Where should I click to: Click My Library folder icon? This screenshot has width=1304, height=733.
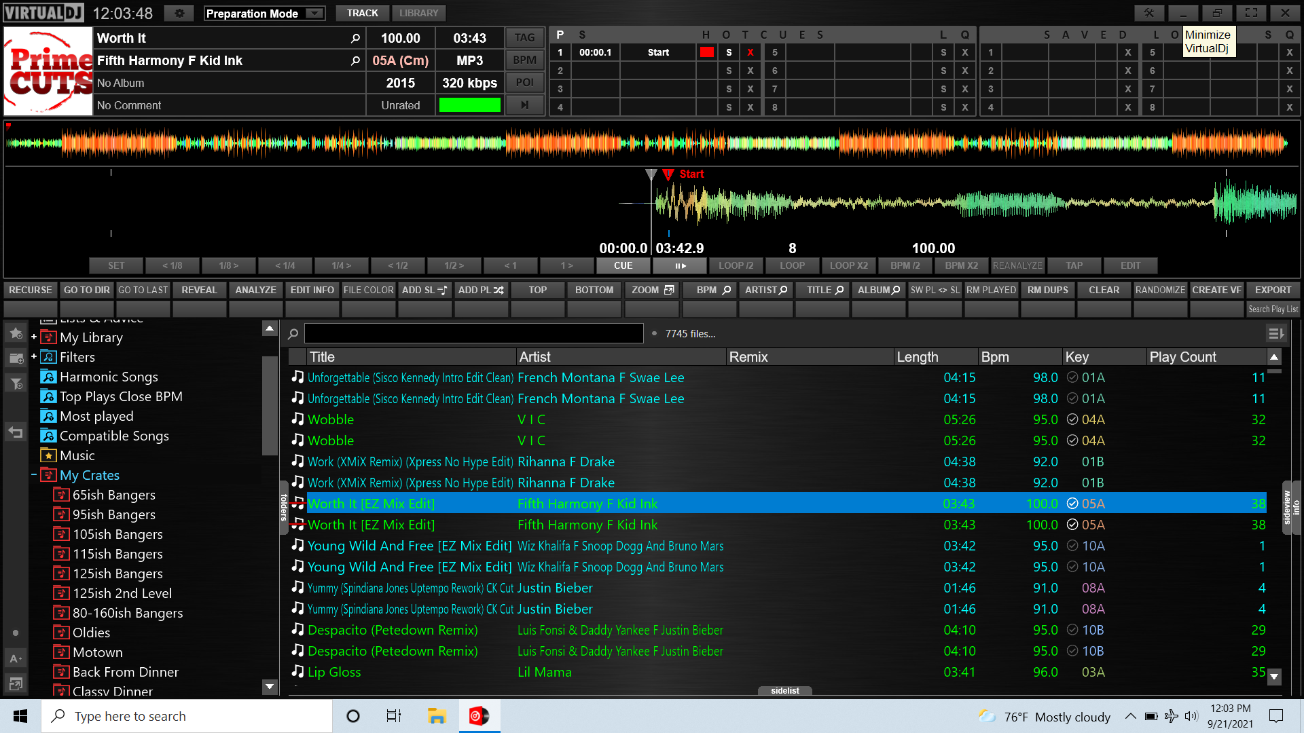tap(48, 337)
